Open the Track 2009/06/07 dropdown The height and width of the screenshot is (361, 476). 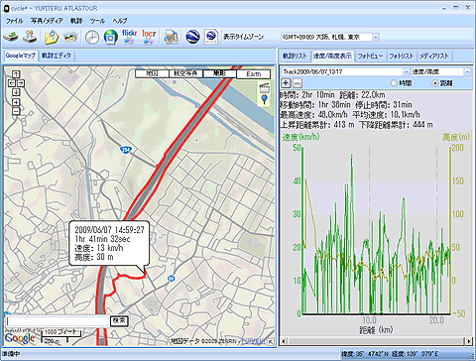(406, 71)
